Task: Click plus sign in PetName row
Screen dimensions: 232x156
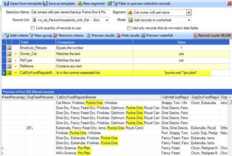Action: (16, 66)
